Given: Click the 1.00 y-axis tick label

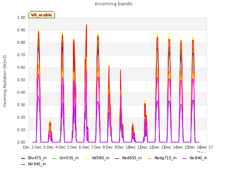Looking at the screenshot, I should tap(21, 17).
